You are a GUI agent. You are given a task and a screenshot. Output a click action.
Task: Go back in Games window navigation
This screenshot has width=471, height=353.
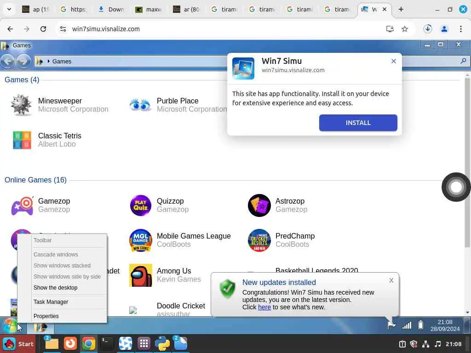coord(8,61)
